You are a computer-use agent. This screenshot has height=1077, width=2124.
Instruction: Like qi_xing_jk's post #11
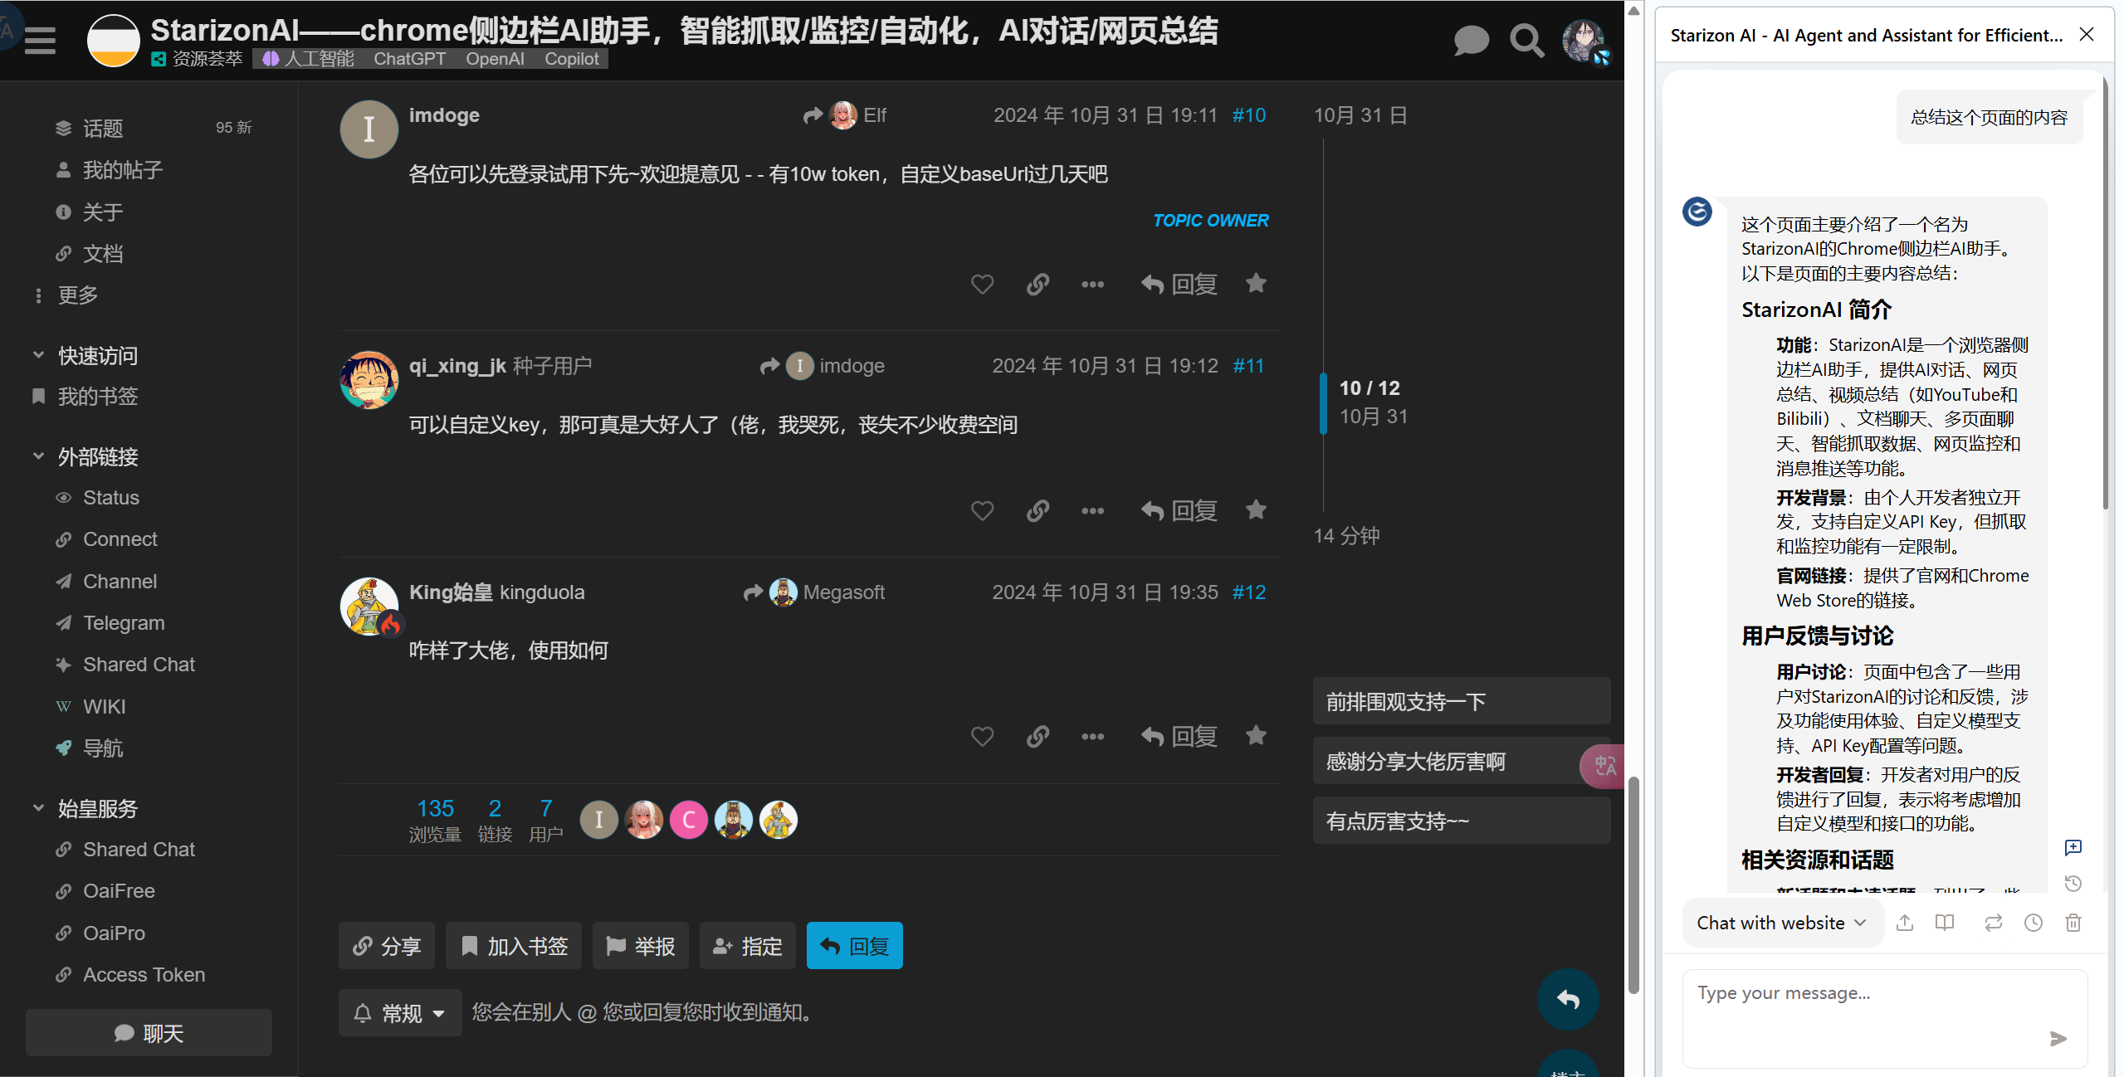[982, 510]
